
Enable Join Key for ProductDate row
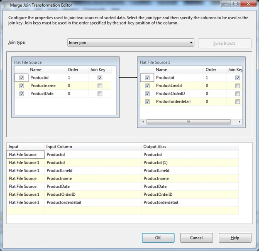click(100, 94)
